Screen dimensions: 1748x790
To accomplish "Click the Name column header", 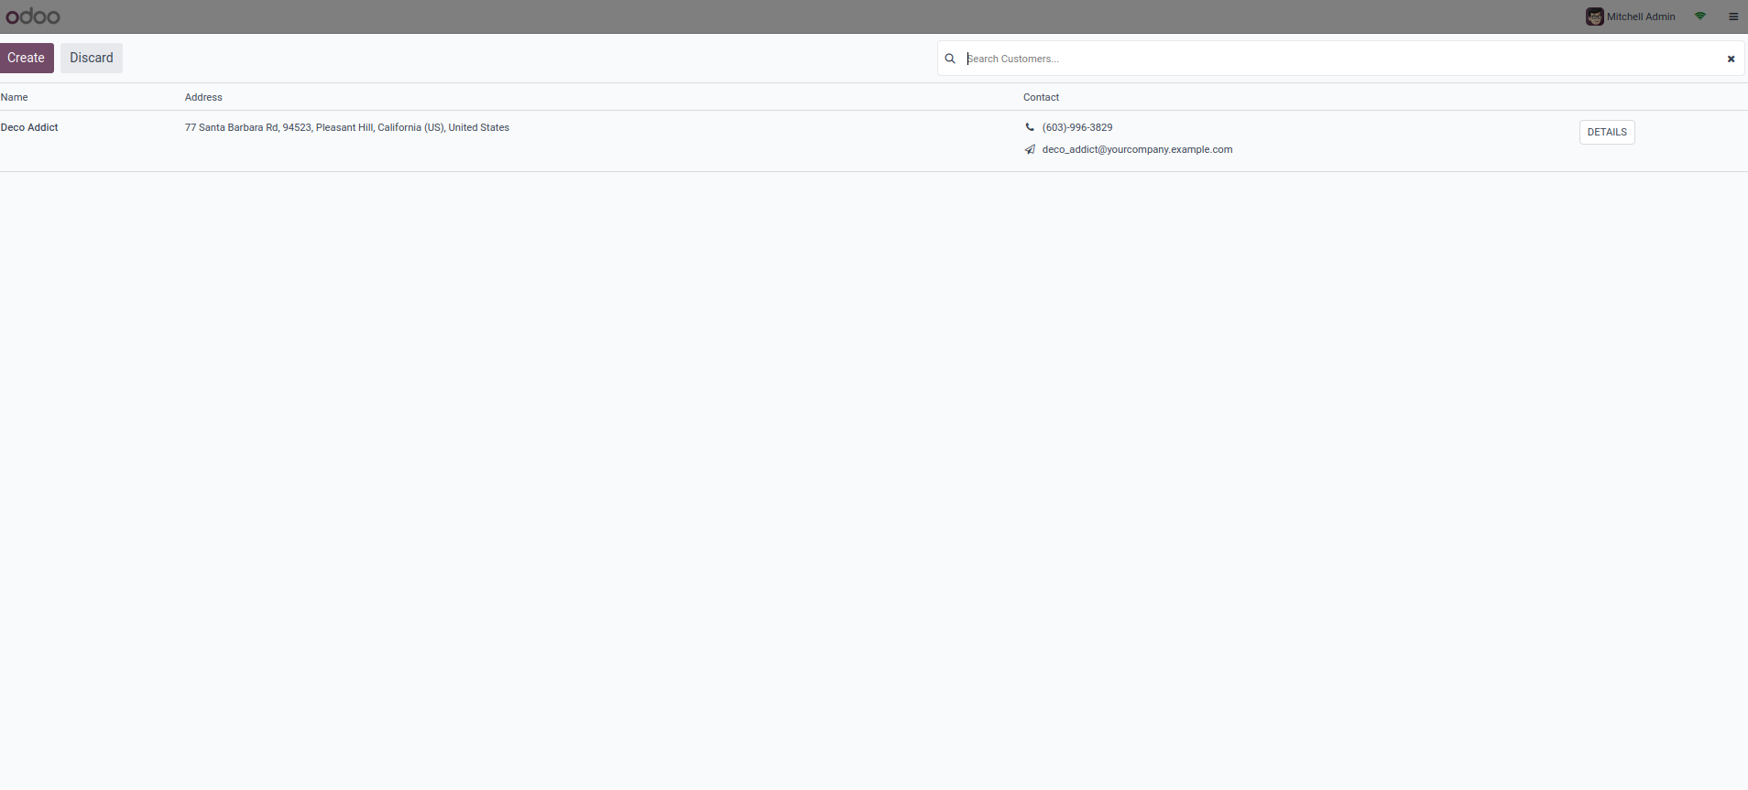I will 15,97.
